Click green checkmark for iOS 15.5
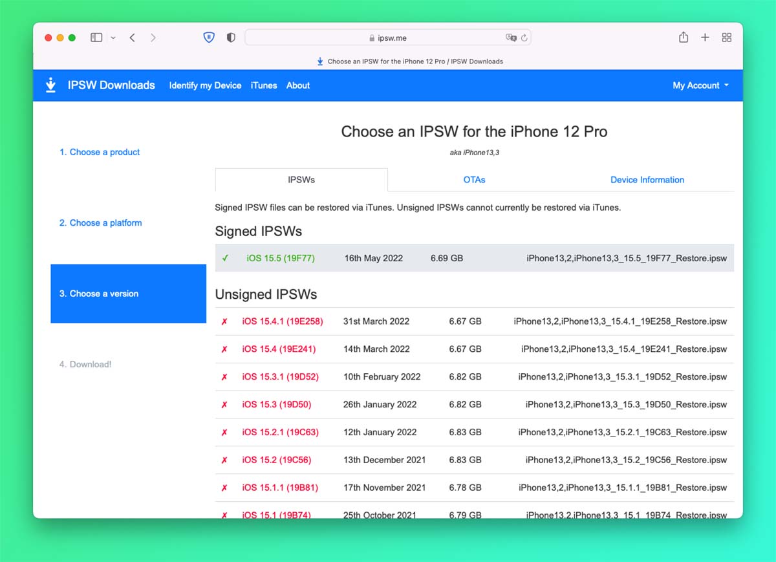 tap(225, 258)
